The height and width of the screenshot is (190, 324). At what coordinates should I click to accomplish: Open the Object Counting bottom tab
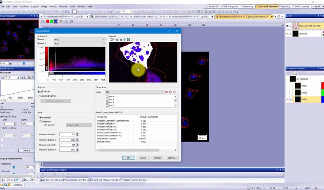click(x=50, y=180)
